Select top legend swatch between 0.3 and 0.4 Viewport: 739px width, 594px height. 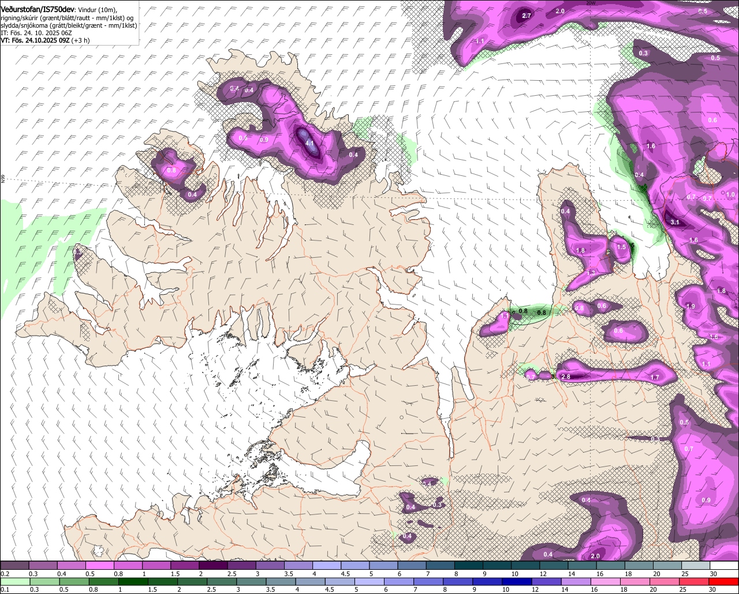click(x=43, y=566)
